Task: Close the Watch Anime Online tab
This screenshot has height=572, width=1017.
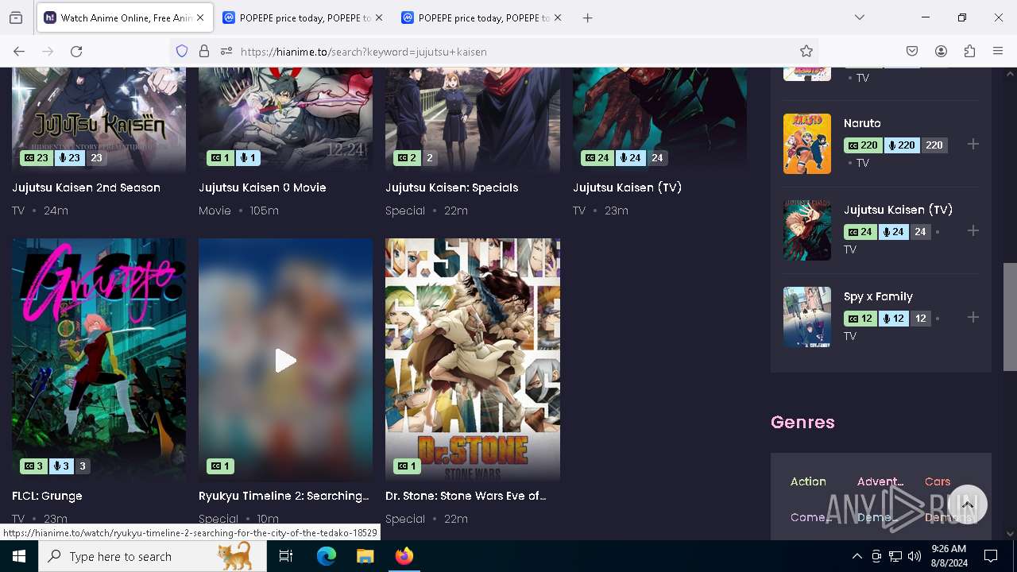Action: pyautogui.click(x=200, y=17)
